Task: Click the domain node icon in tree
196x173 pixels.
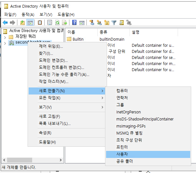Action: (x=11, y=43)
